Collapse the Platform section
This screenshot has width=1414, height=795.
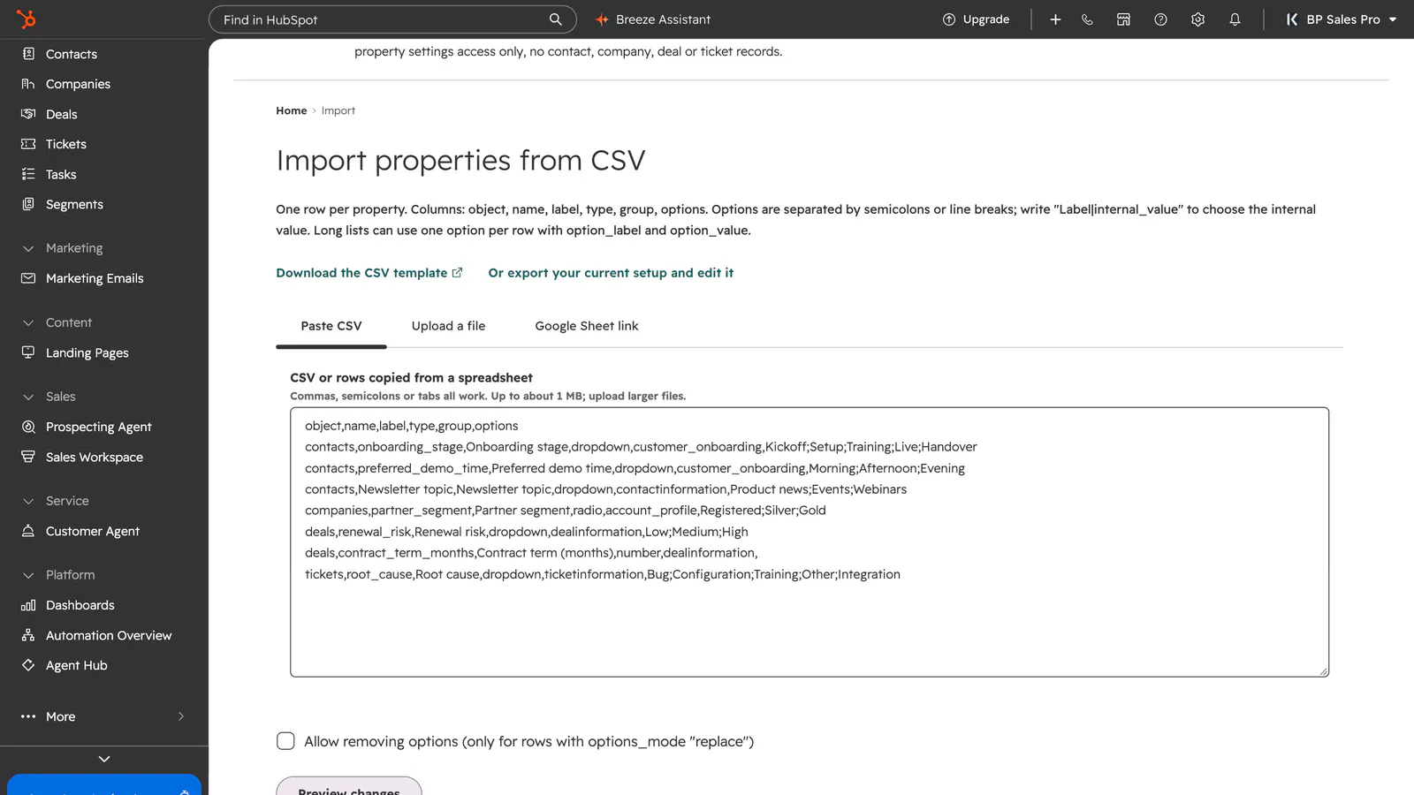tap(28, 575)
